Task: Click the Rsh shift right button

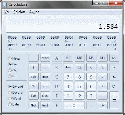Action: coord(45,96)
